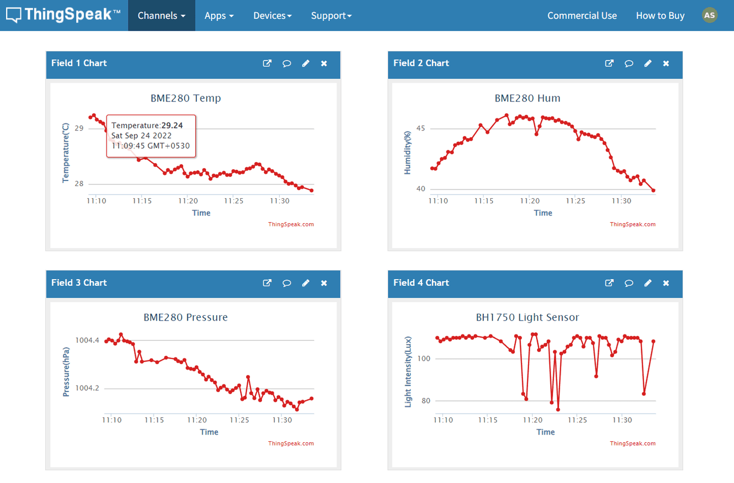Click the BME280 Pressure chart title
734x483 pixels.
point(186,317)
